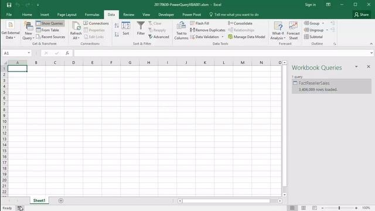The image size is (375, 211).
Task: Open Data Validation tool
Action: click(204, 37)
